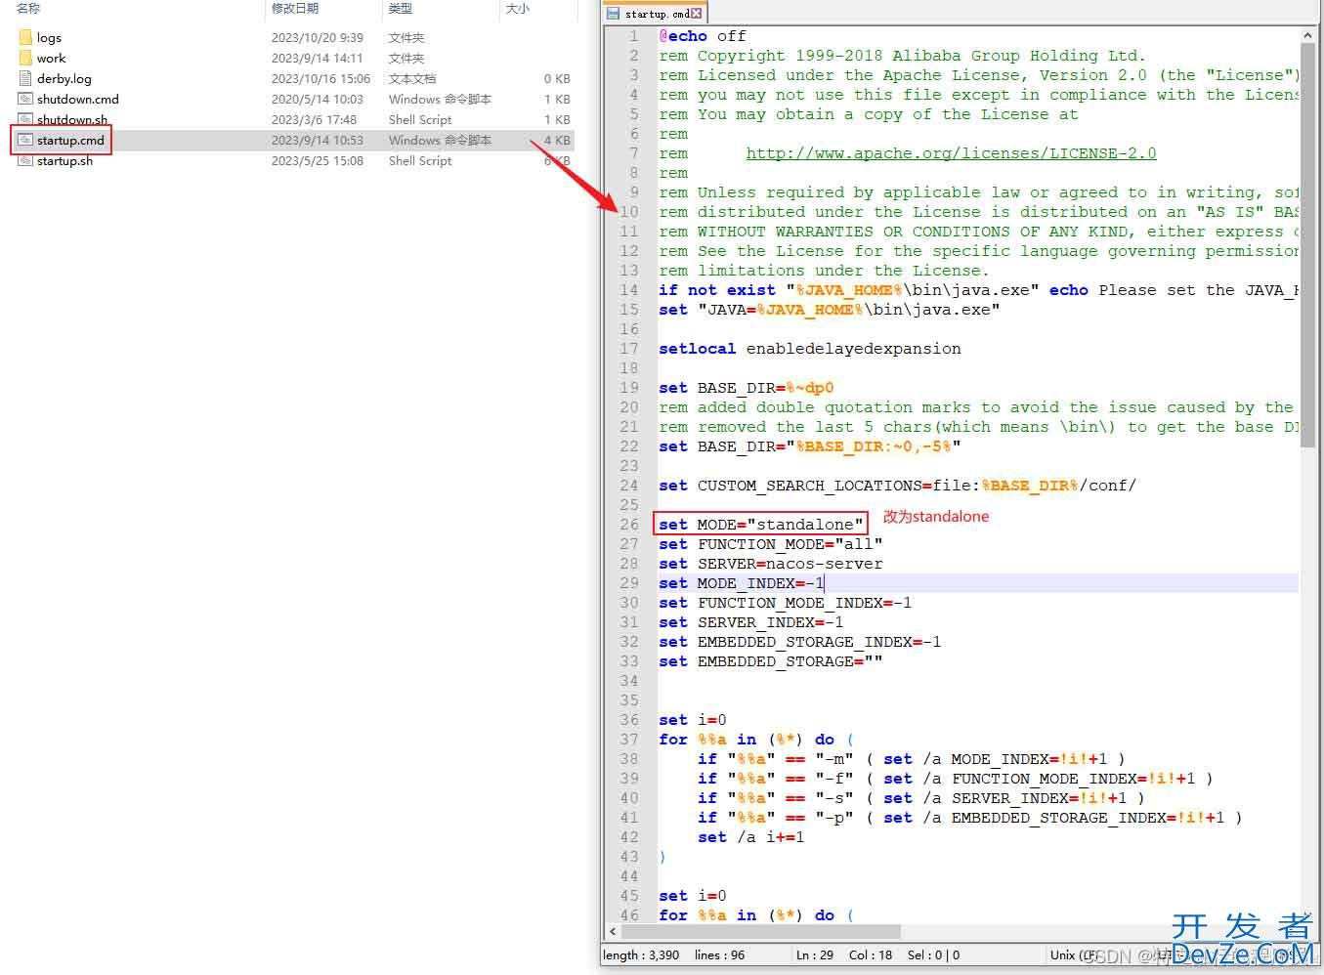
Task: Click line number 26 in margin
Action: pos(629,525)
